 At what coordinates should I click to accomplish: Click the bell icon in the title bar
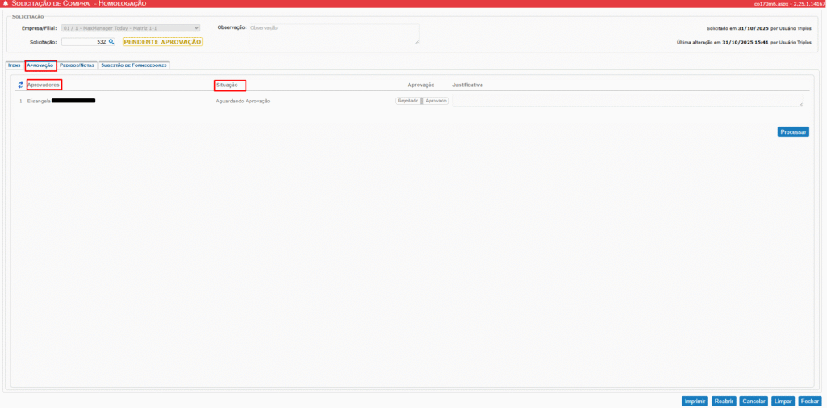point(6,4)
